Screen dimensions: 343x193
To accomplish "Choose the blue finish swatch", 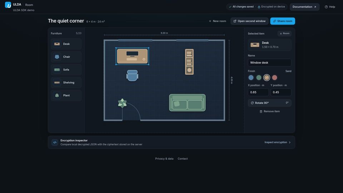I will point(251,78).
